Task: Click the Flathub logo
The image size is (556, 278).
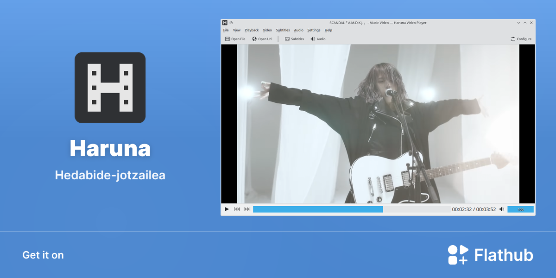Action: (x=491, y=255)
